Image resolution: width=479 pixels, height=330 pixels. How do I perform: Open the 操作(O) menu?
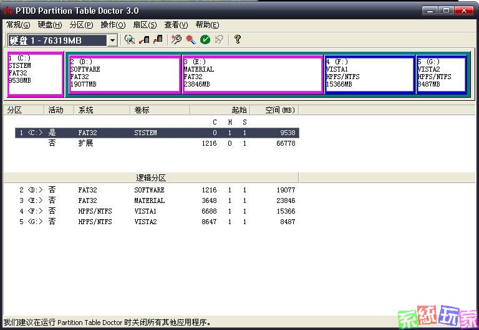point(113,25)
